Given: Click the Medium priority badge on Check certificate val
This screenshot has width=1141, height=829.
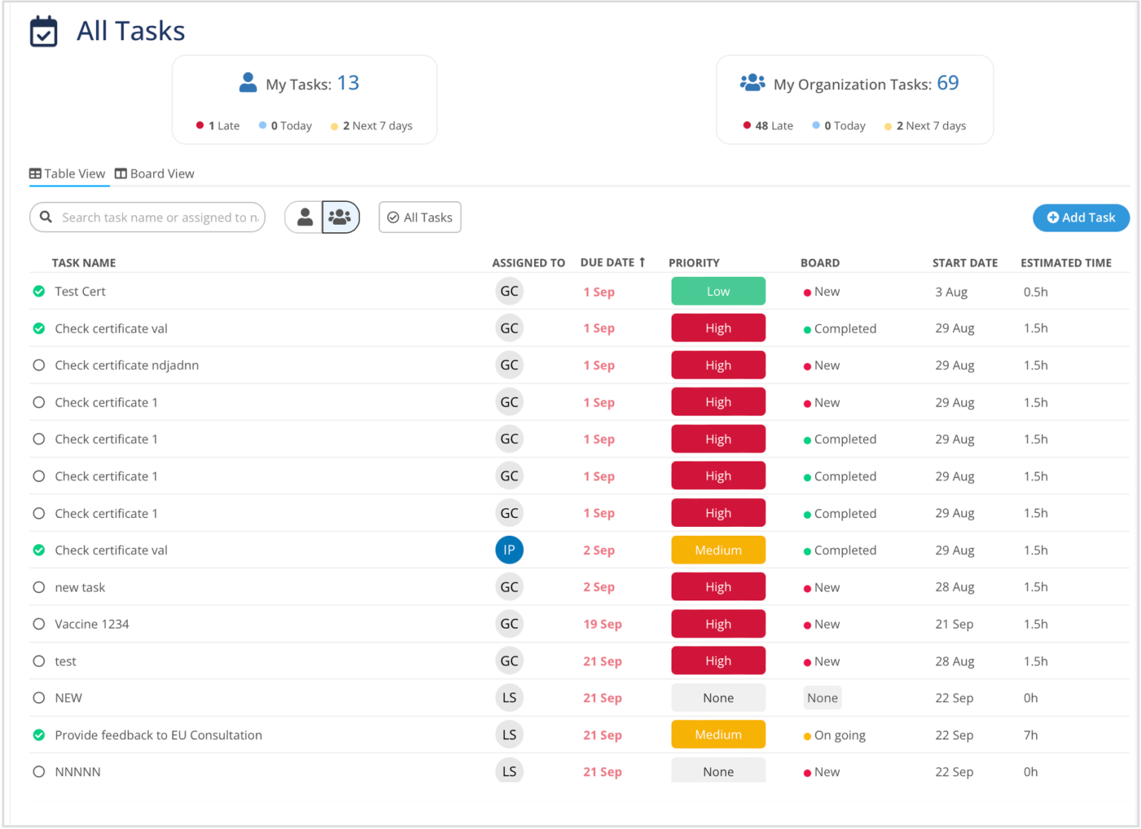Looking at the screenshot, I should [x=718, y=550].
